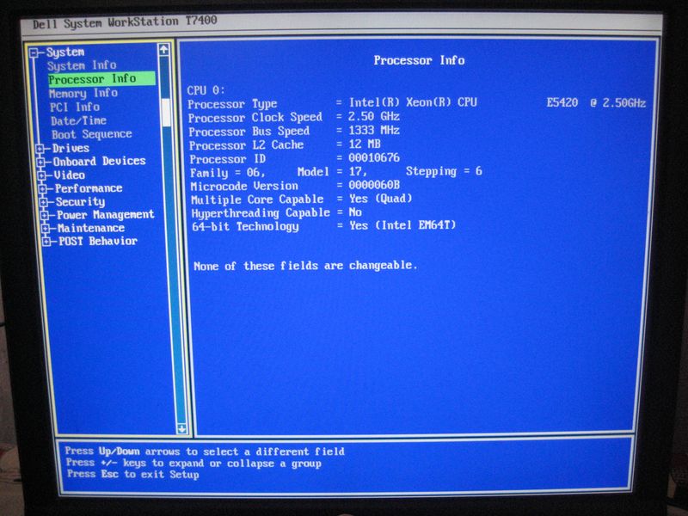Click the 0000060B microcode value

point(374,185)
